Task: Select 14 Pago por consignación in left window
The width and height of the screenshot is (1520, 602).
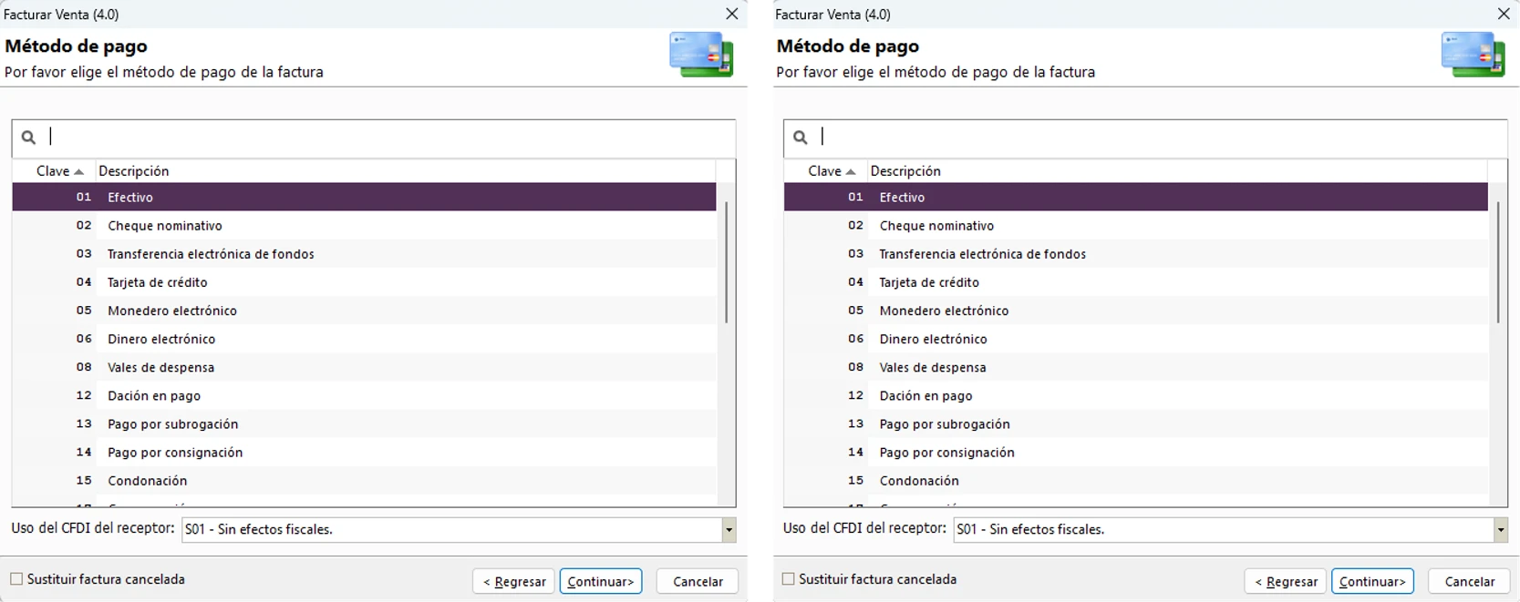Action: coord(364,452)
